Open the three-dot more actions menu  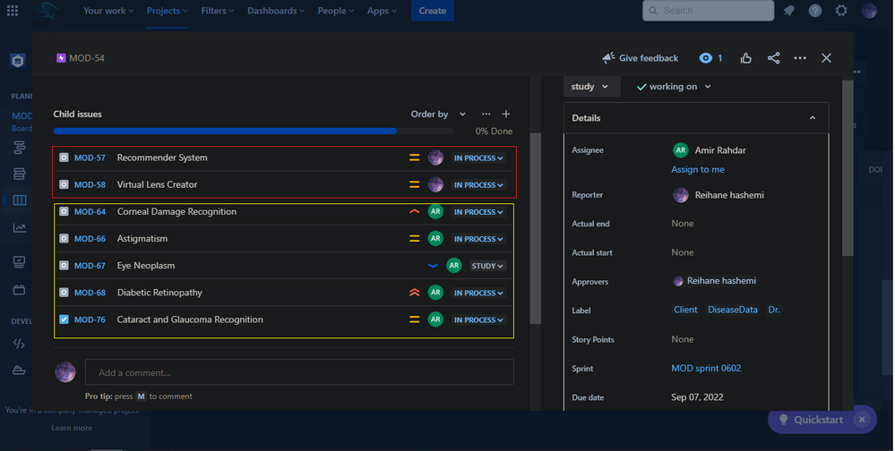point(800,58)
